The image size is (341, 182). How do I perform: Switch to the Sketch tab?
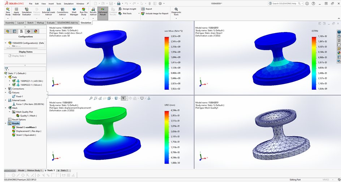click(30, 23)
